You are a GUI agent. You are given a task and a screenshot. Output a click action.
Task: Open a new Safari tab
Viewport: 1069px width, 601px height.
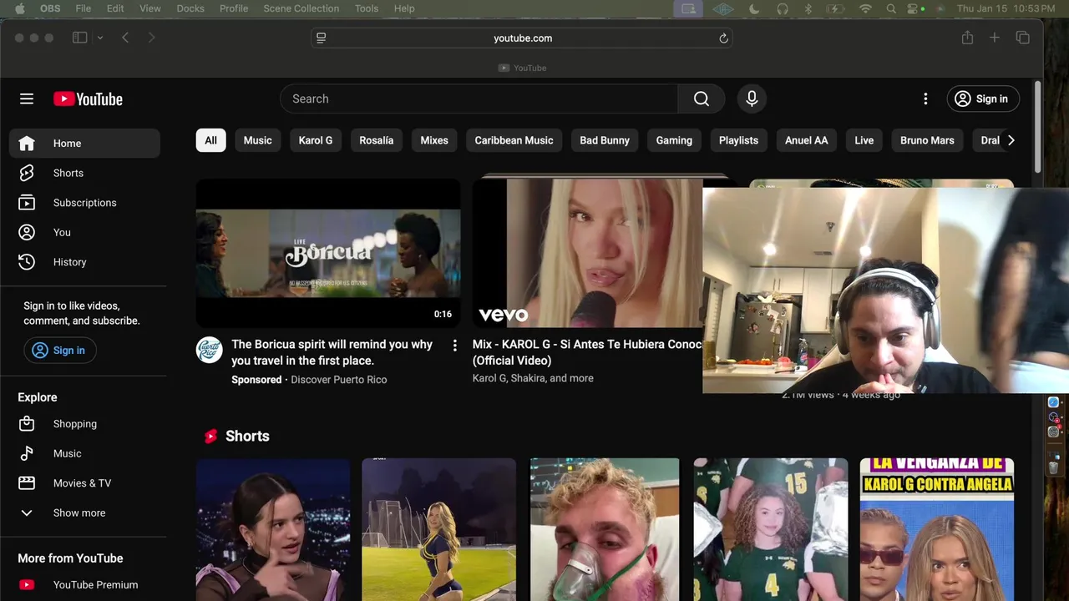995,38
